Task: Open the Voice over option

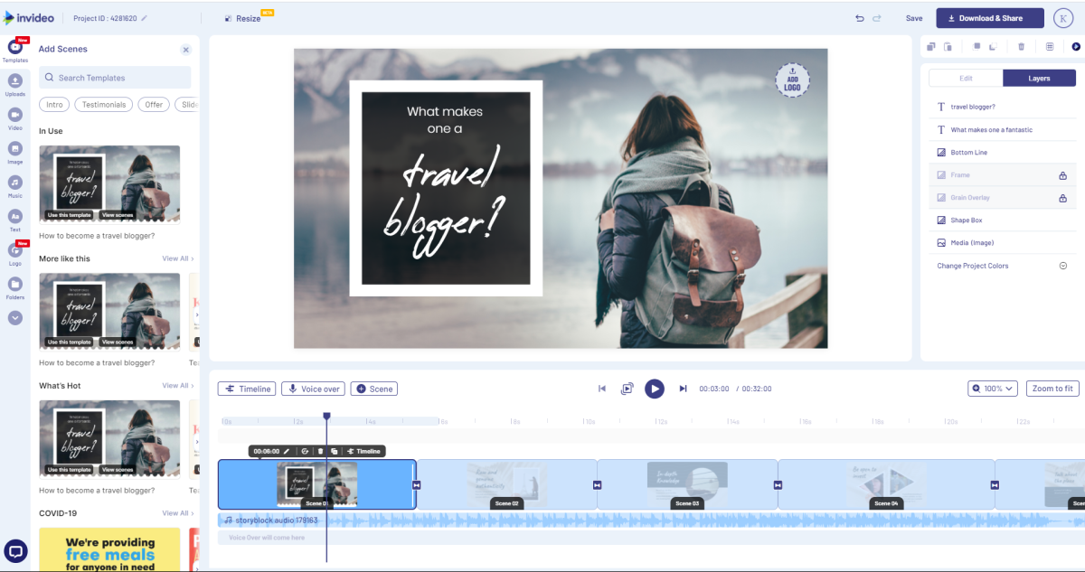Action: (x=313, y=389)
